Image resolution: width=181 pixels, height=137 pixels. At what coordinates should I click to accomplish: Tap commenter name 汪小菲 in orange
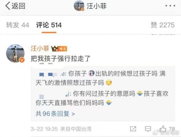(x=40, y=48)
